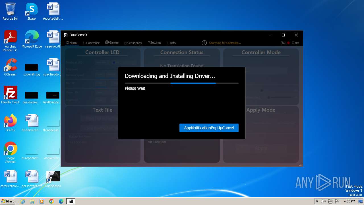Open the Home tab in DualSenseX

(x=72, y=43)
